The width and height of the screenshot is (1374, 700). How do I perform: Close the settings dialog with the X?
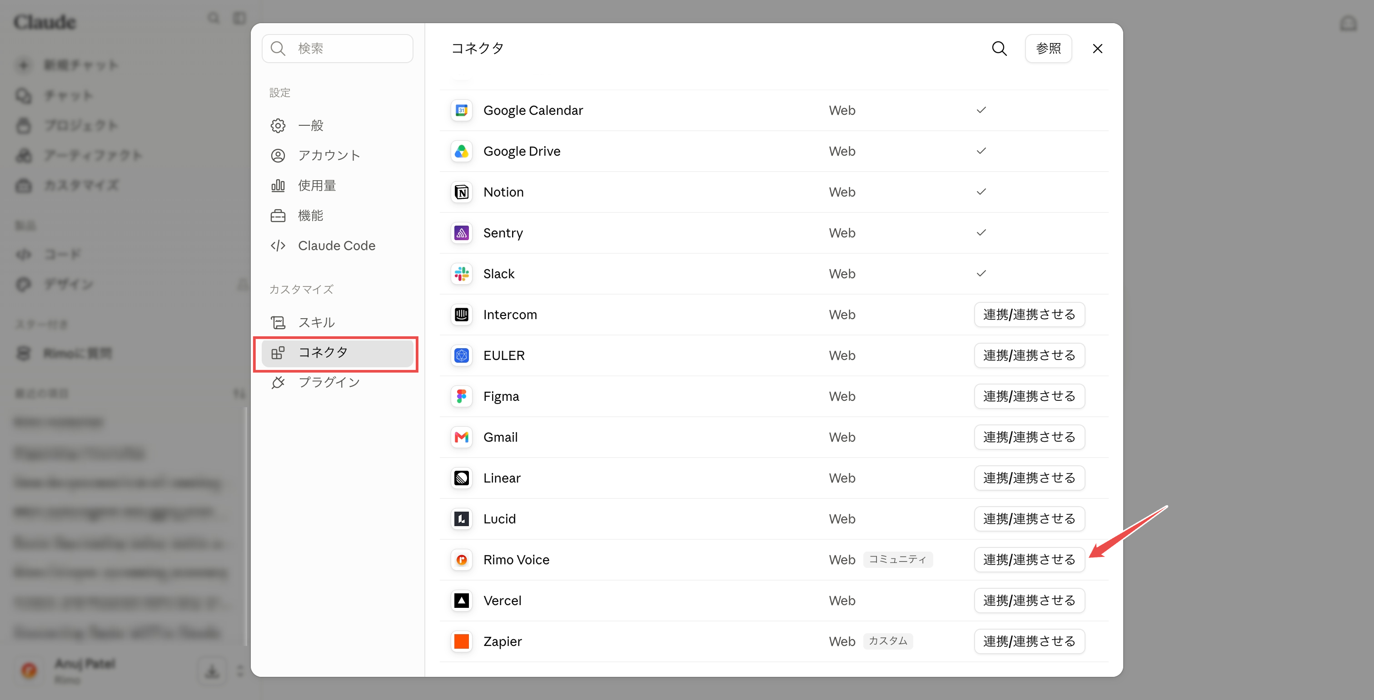coord(1097,49)
